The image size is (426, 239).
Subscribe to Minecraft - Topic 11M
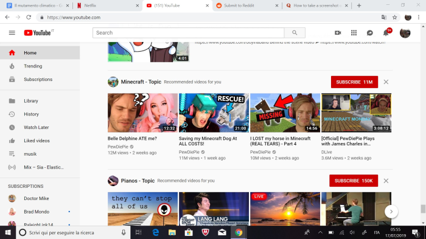354,82
